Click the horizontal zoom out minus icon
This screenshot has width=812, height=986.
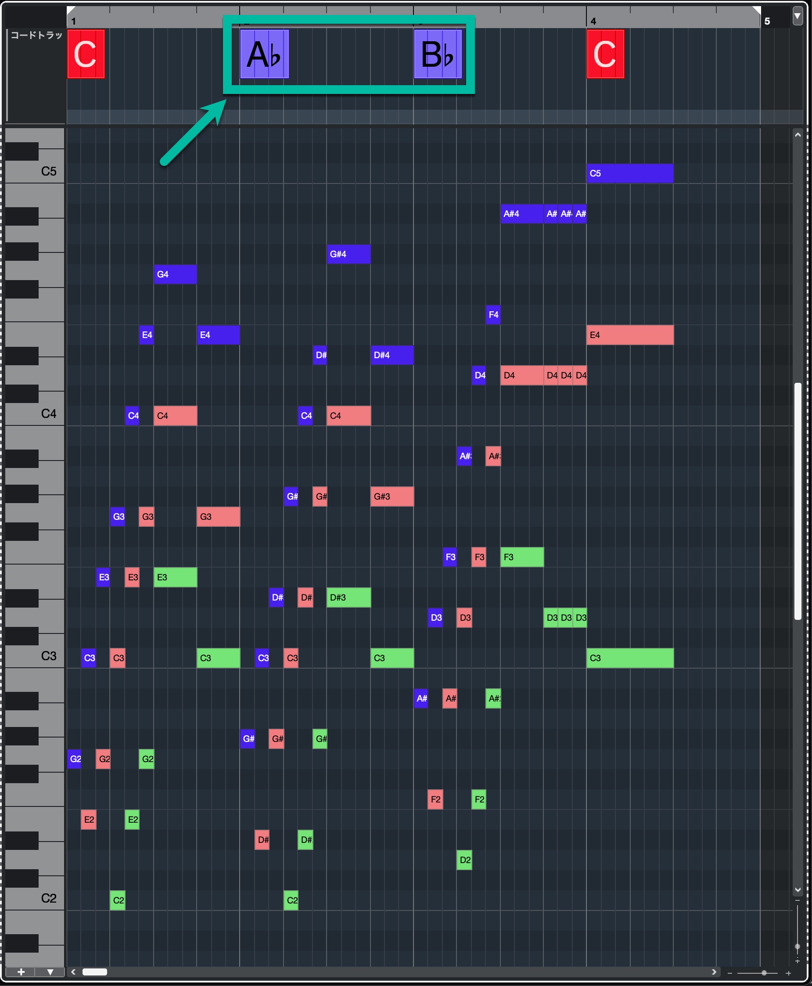pos(729,973)
